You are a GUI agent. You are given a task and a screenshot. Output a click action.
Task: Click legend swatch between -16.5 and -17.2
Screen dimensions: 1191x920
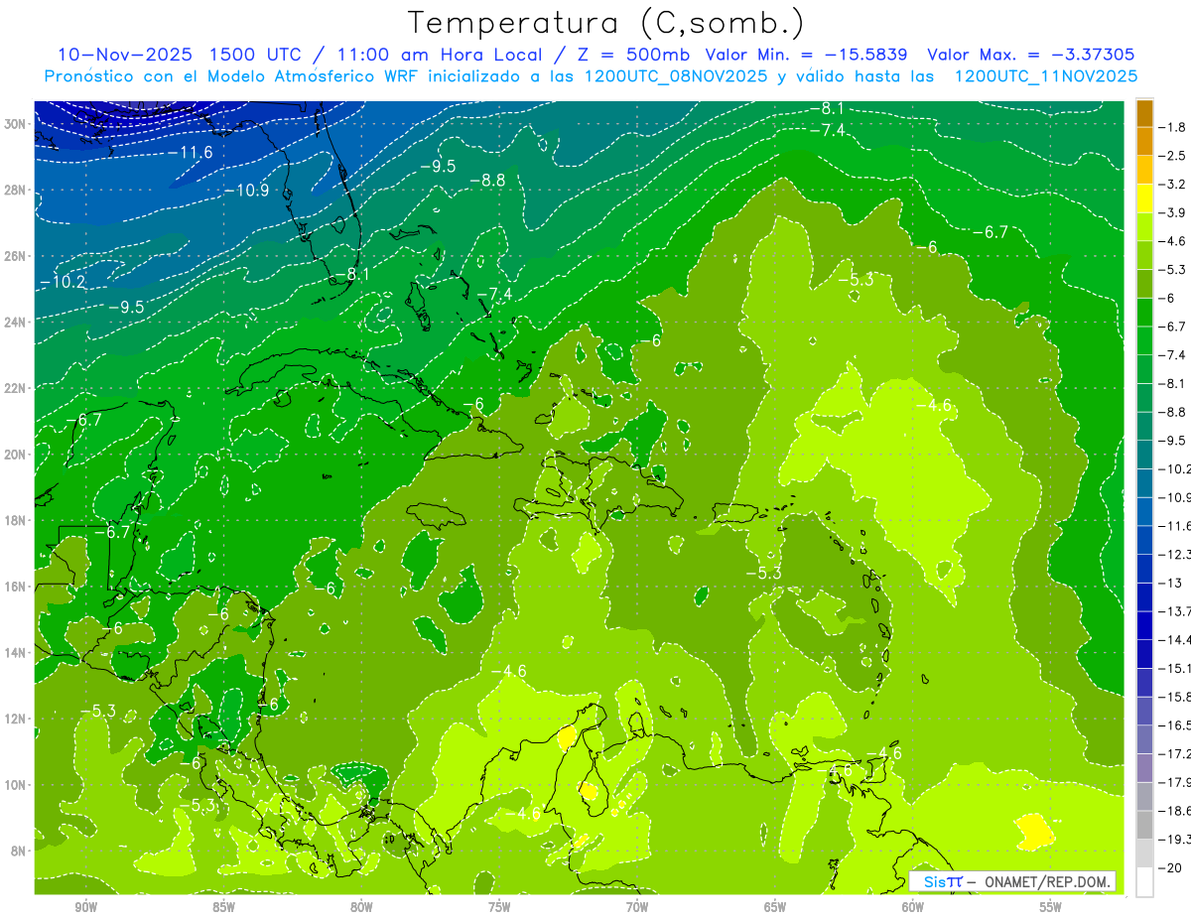tap(1144, 738)
